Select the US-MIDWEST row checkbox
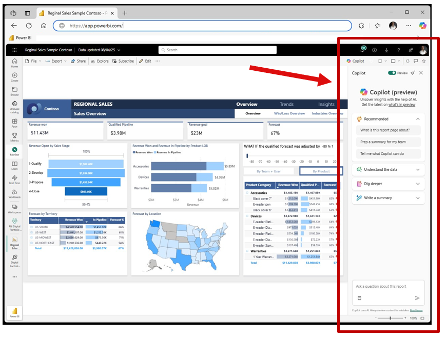The height and width of the screenshot is (337, 447). [x=32, y=237]
